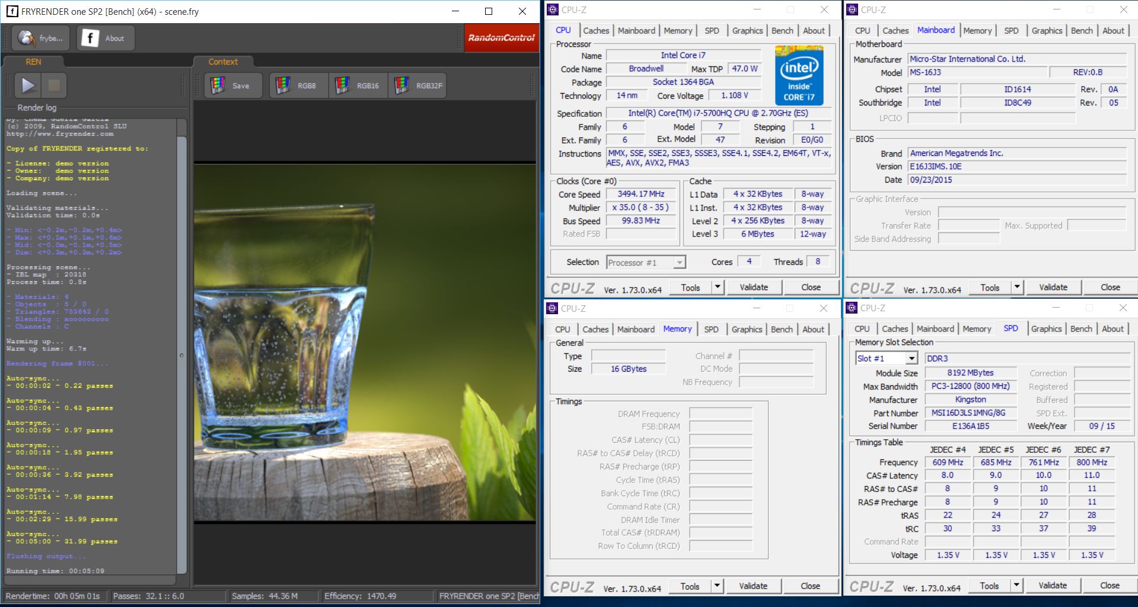Viewport: 1138px width, 607px height.
Task: Click the CPU-Z app icon in CPU window title
Action: [553, 9]
